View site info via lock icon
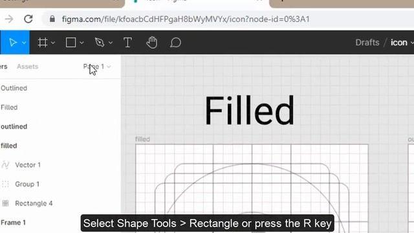 click(52, 19)
